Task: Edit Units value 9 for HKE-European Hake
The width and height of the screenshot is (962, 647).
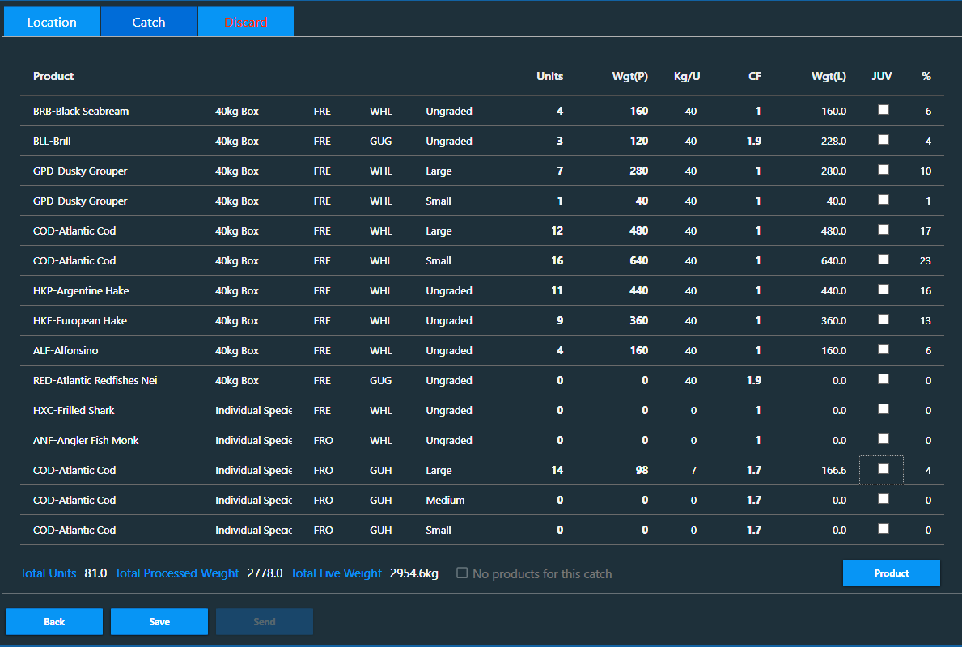Action: point(560,321)
